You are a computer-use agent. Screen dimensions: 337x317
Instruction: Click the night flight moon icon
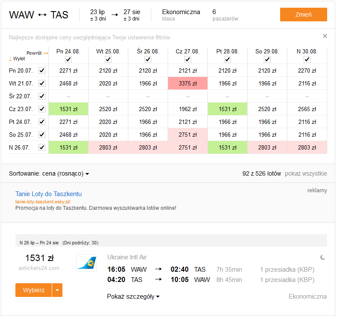(x=322, y=257)
